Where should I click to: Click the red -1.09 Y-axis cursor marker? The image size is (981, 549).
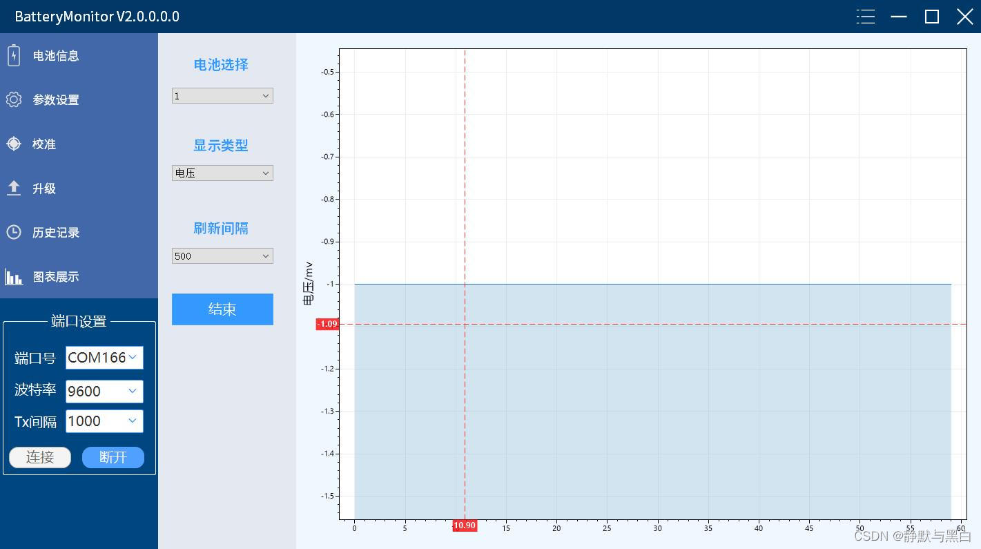pyautogui.click(x=327, y=324)
